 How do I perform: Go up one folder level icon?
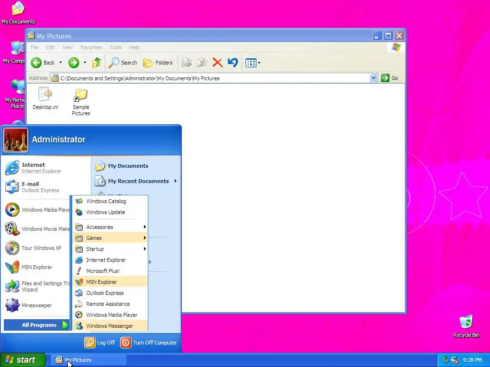[97, 63]
